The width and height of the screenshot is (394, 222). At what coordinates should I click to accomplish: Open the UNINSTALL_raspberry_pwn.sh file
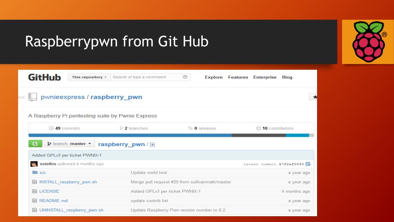tap(71, 210)
